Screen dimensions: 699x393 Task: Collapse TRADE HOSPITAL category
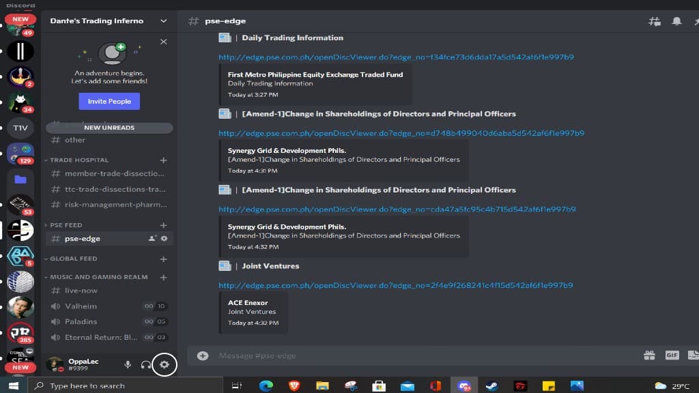(79, 160)
